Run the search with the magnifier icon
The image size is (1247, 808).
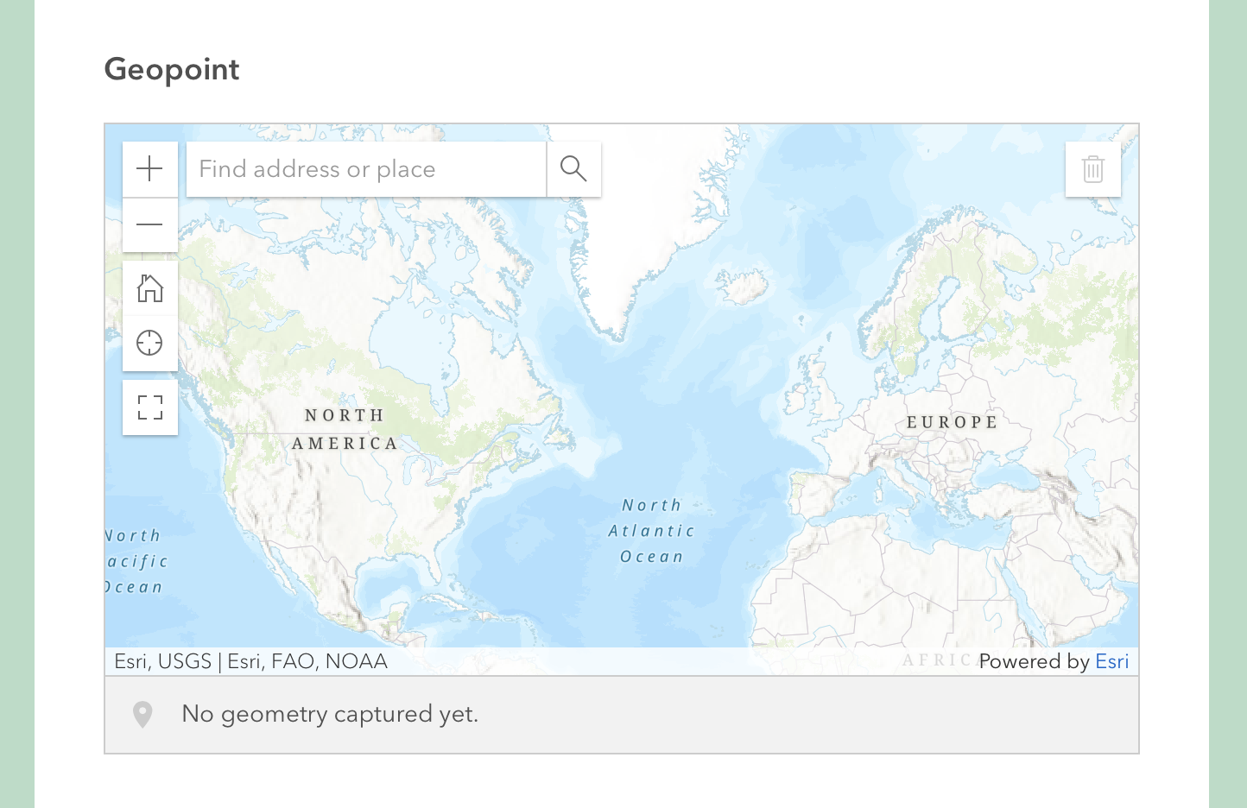[573, 168]
